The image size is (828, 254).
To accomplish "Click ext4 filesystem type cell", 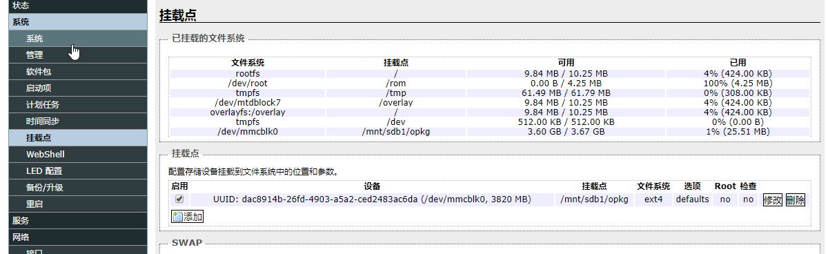I will [653, 199].
